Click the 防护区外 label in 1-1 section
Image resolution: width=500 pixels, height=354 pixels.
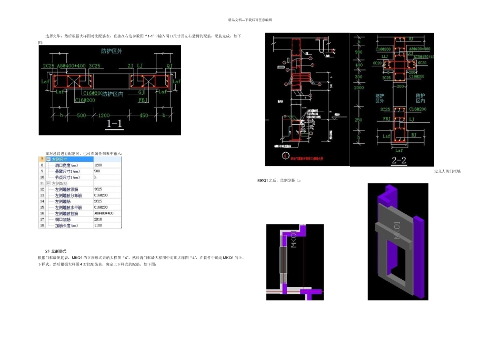[x=112, y=51]
